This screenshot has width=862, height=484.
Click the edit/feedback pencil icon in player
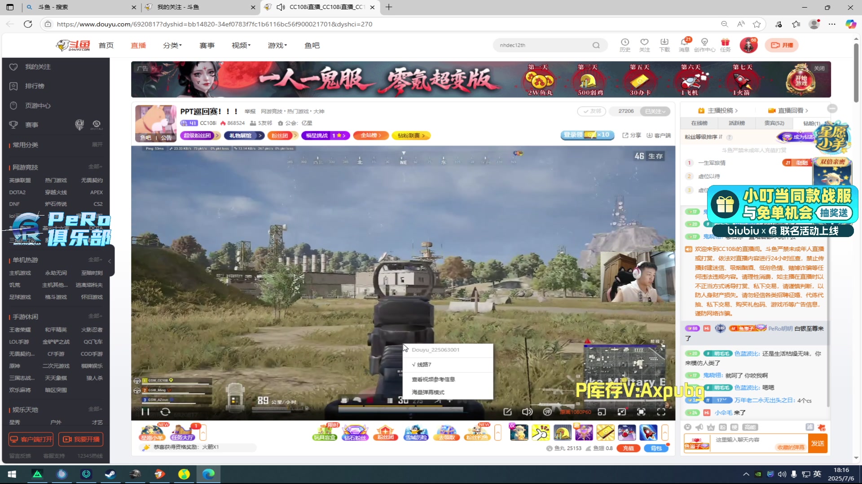click(x=508, y=412)
